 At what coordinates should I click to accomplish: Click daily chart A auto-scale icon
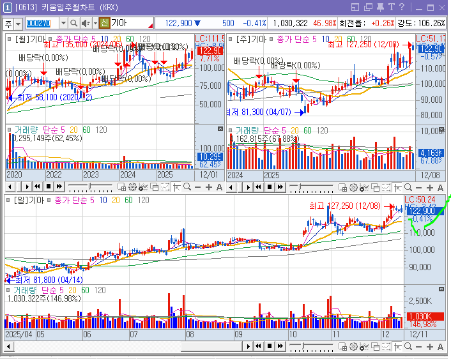tap(440, 347)
